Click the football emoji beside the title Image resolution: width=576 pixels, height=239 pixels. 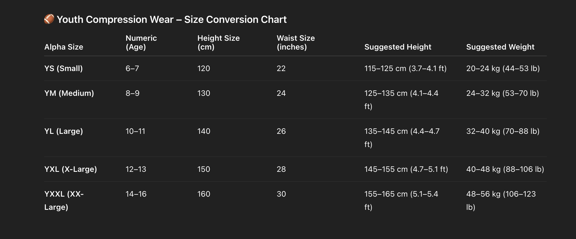pyautogui.click(x=49, y=19)
